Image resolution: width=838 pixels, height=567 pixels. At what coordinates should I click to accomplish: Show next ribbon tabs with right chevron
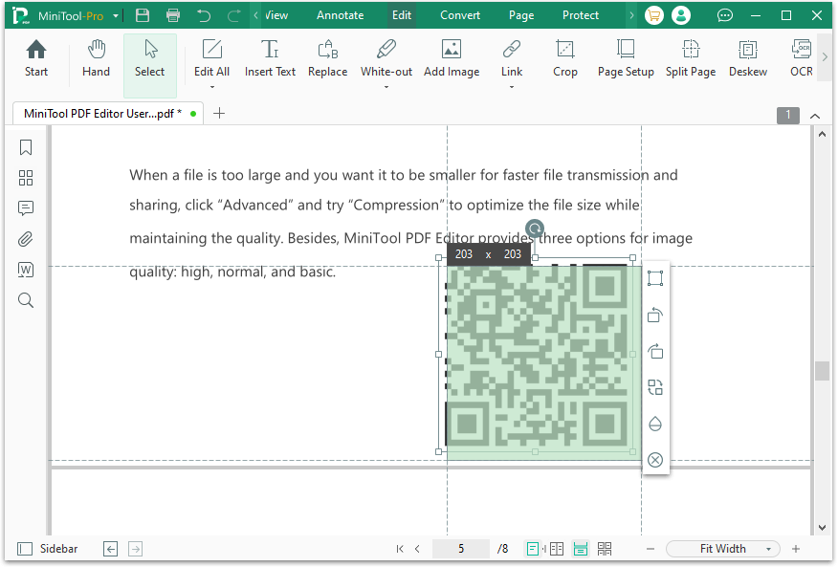(x=631, y=15)
